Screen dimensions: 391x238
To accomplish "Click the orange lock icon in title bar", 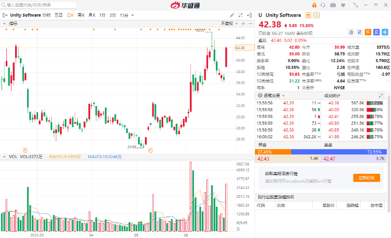I will tap(314, 5).
